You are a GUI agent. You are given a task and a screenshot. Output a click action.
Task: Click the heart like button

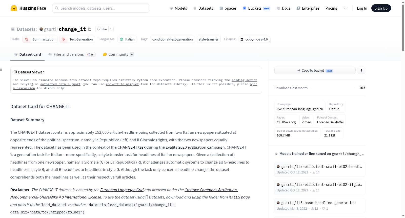(102, 29)
